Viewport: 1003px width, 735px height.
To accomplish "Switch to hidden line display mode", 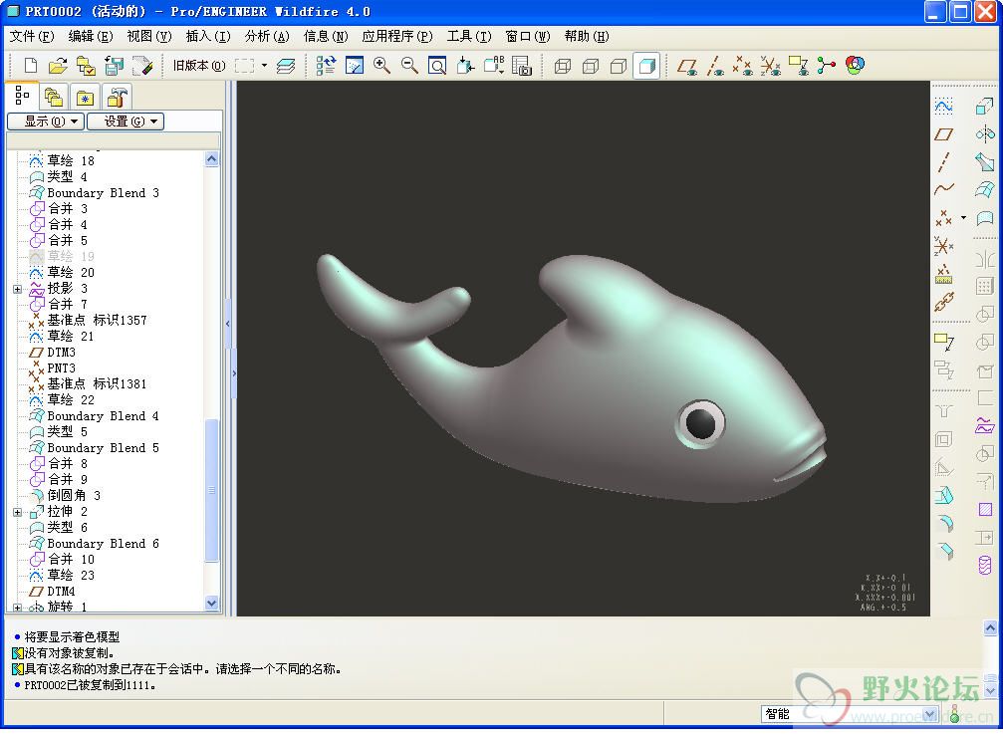I will tap(591, 66).
